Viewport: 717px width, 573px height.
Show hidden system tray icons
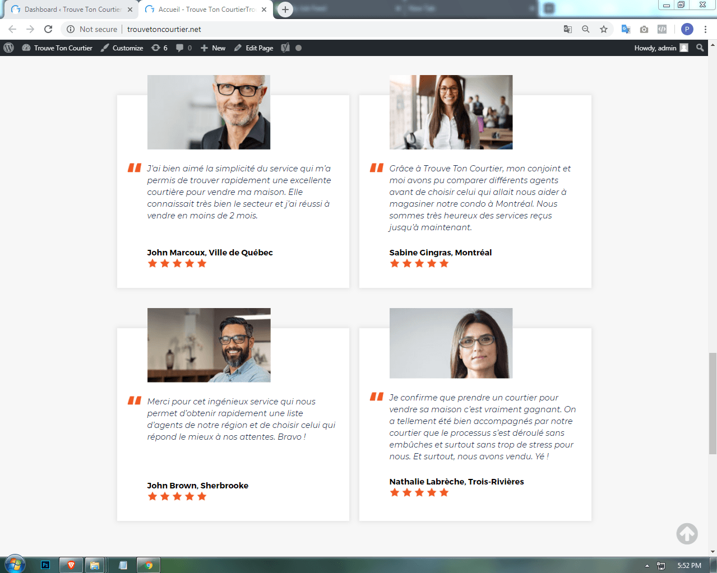tap(647, 566)
